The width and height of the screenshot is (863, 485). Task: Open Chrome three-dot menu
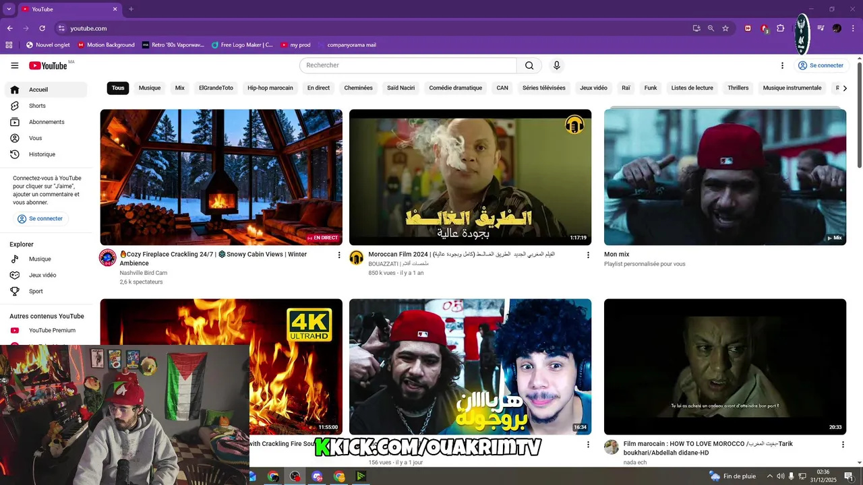coord(853,28)
